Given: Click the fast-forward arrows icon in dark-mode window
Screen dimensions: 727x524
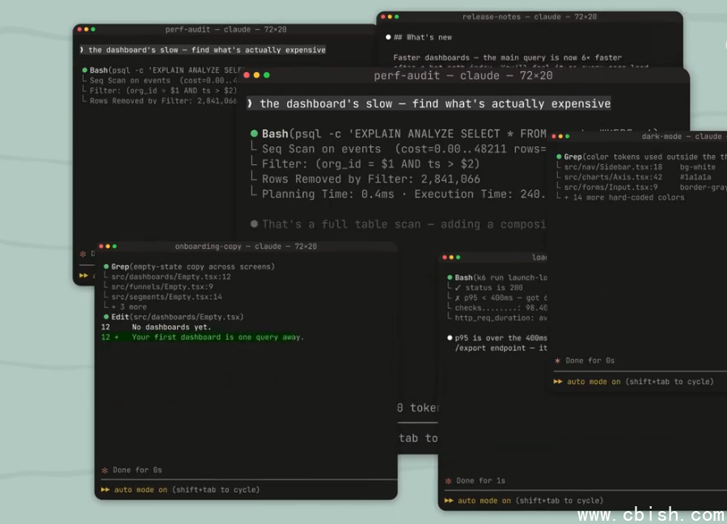Looking at the screenshot, I should tap(558, 382).
